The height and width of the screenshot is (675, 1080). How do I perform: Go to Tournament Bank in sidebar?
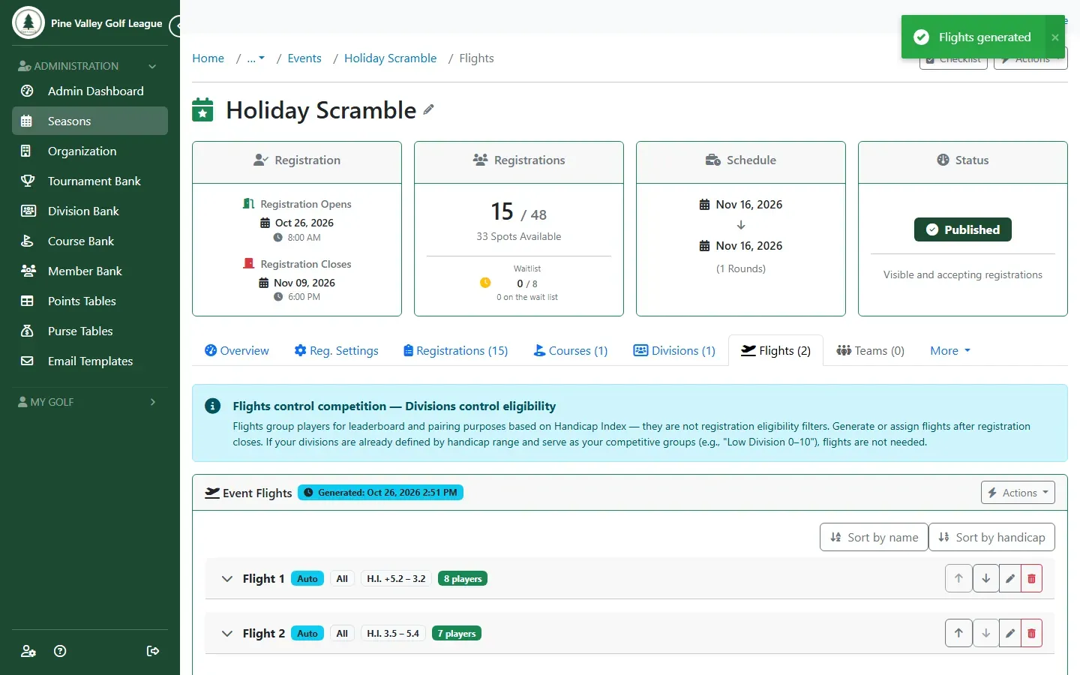pos(90,181)
